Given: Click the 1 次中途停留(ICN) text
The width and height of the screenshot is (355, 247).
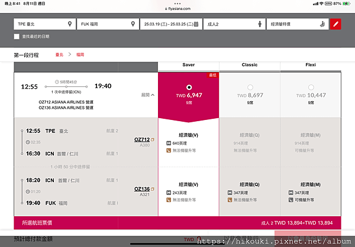Looking at the screenshot, I should pos(66,92).
